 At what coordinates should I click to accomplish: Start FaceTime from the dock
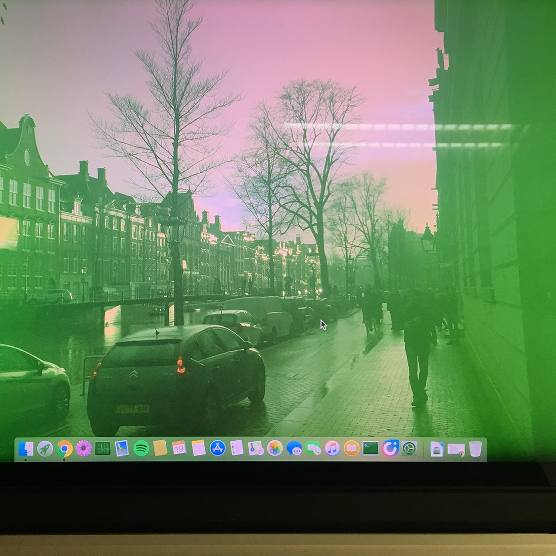tap(313, 448)
